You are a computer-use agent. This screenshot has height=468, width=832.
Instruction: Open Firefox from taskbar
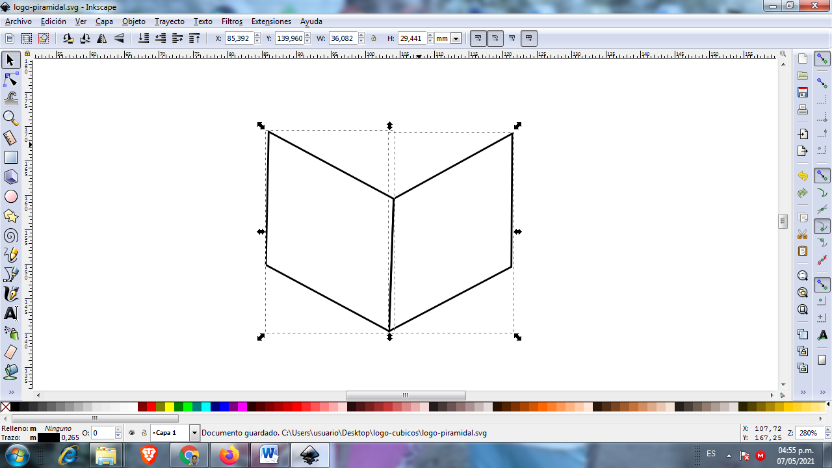click(229, 455)
